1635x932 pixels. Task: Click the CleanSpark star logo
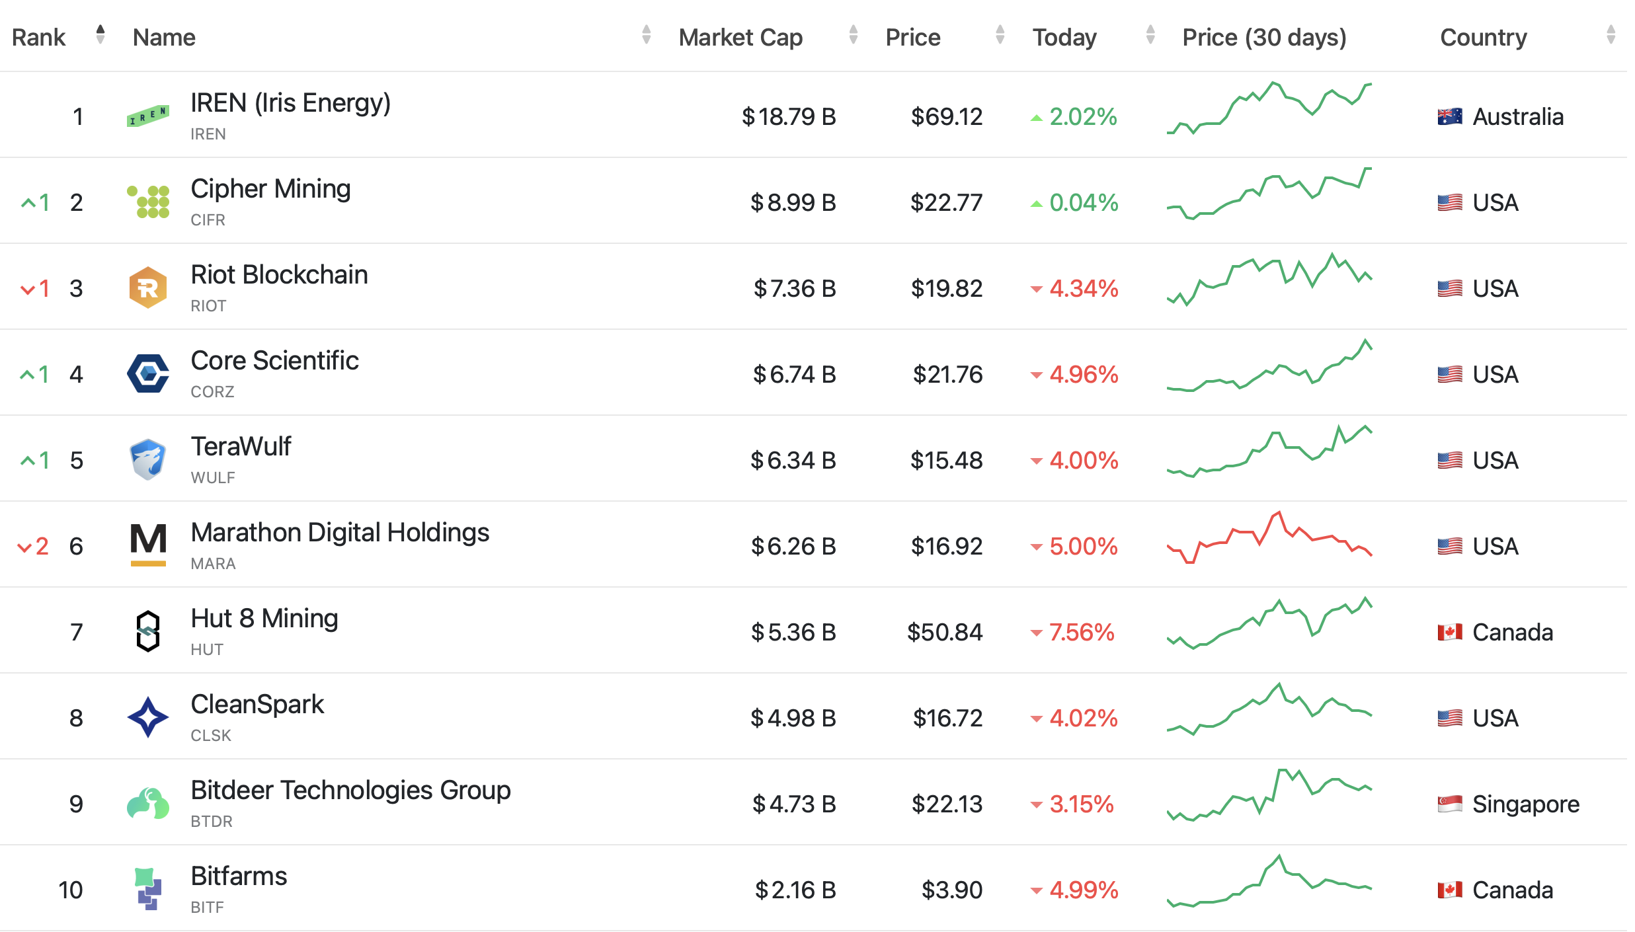pyautogui.click(x=148, y=717)
